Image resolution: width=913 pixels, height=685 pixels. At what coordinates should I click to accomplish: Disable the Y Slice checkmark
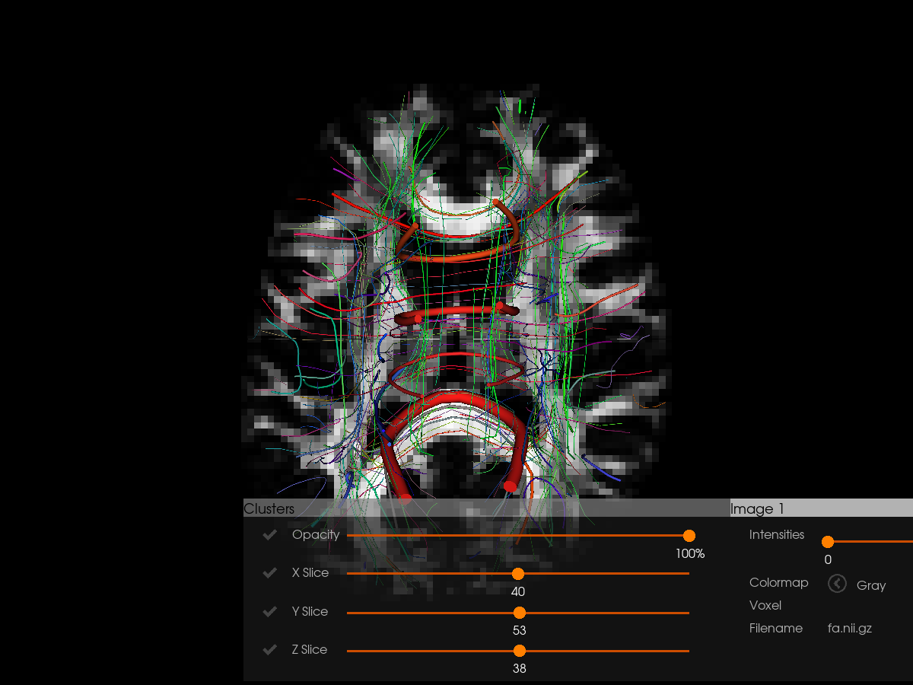click(x=269, y=612)
